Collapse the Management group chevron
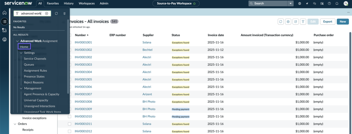The height and width of the screenshot is (134, 352). (x=21, y=88)
